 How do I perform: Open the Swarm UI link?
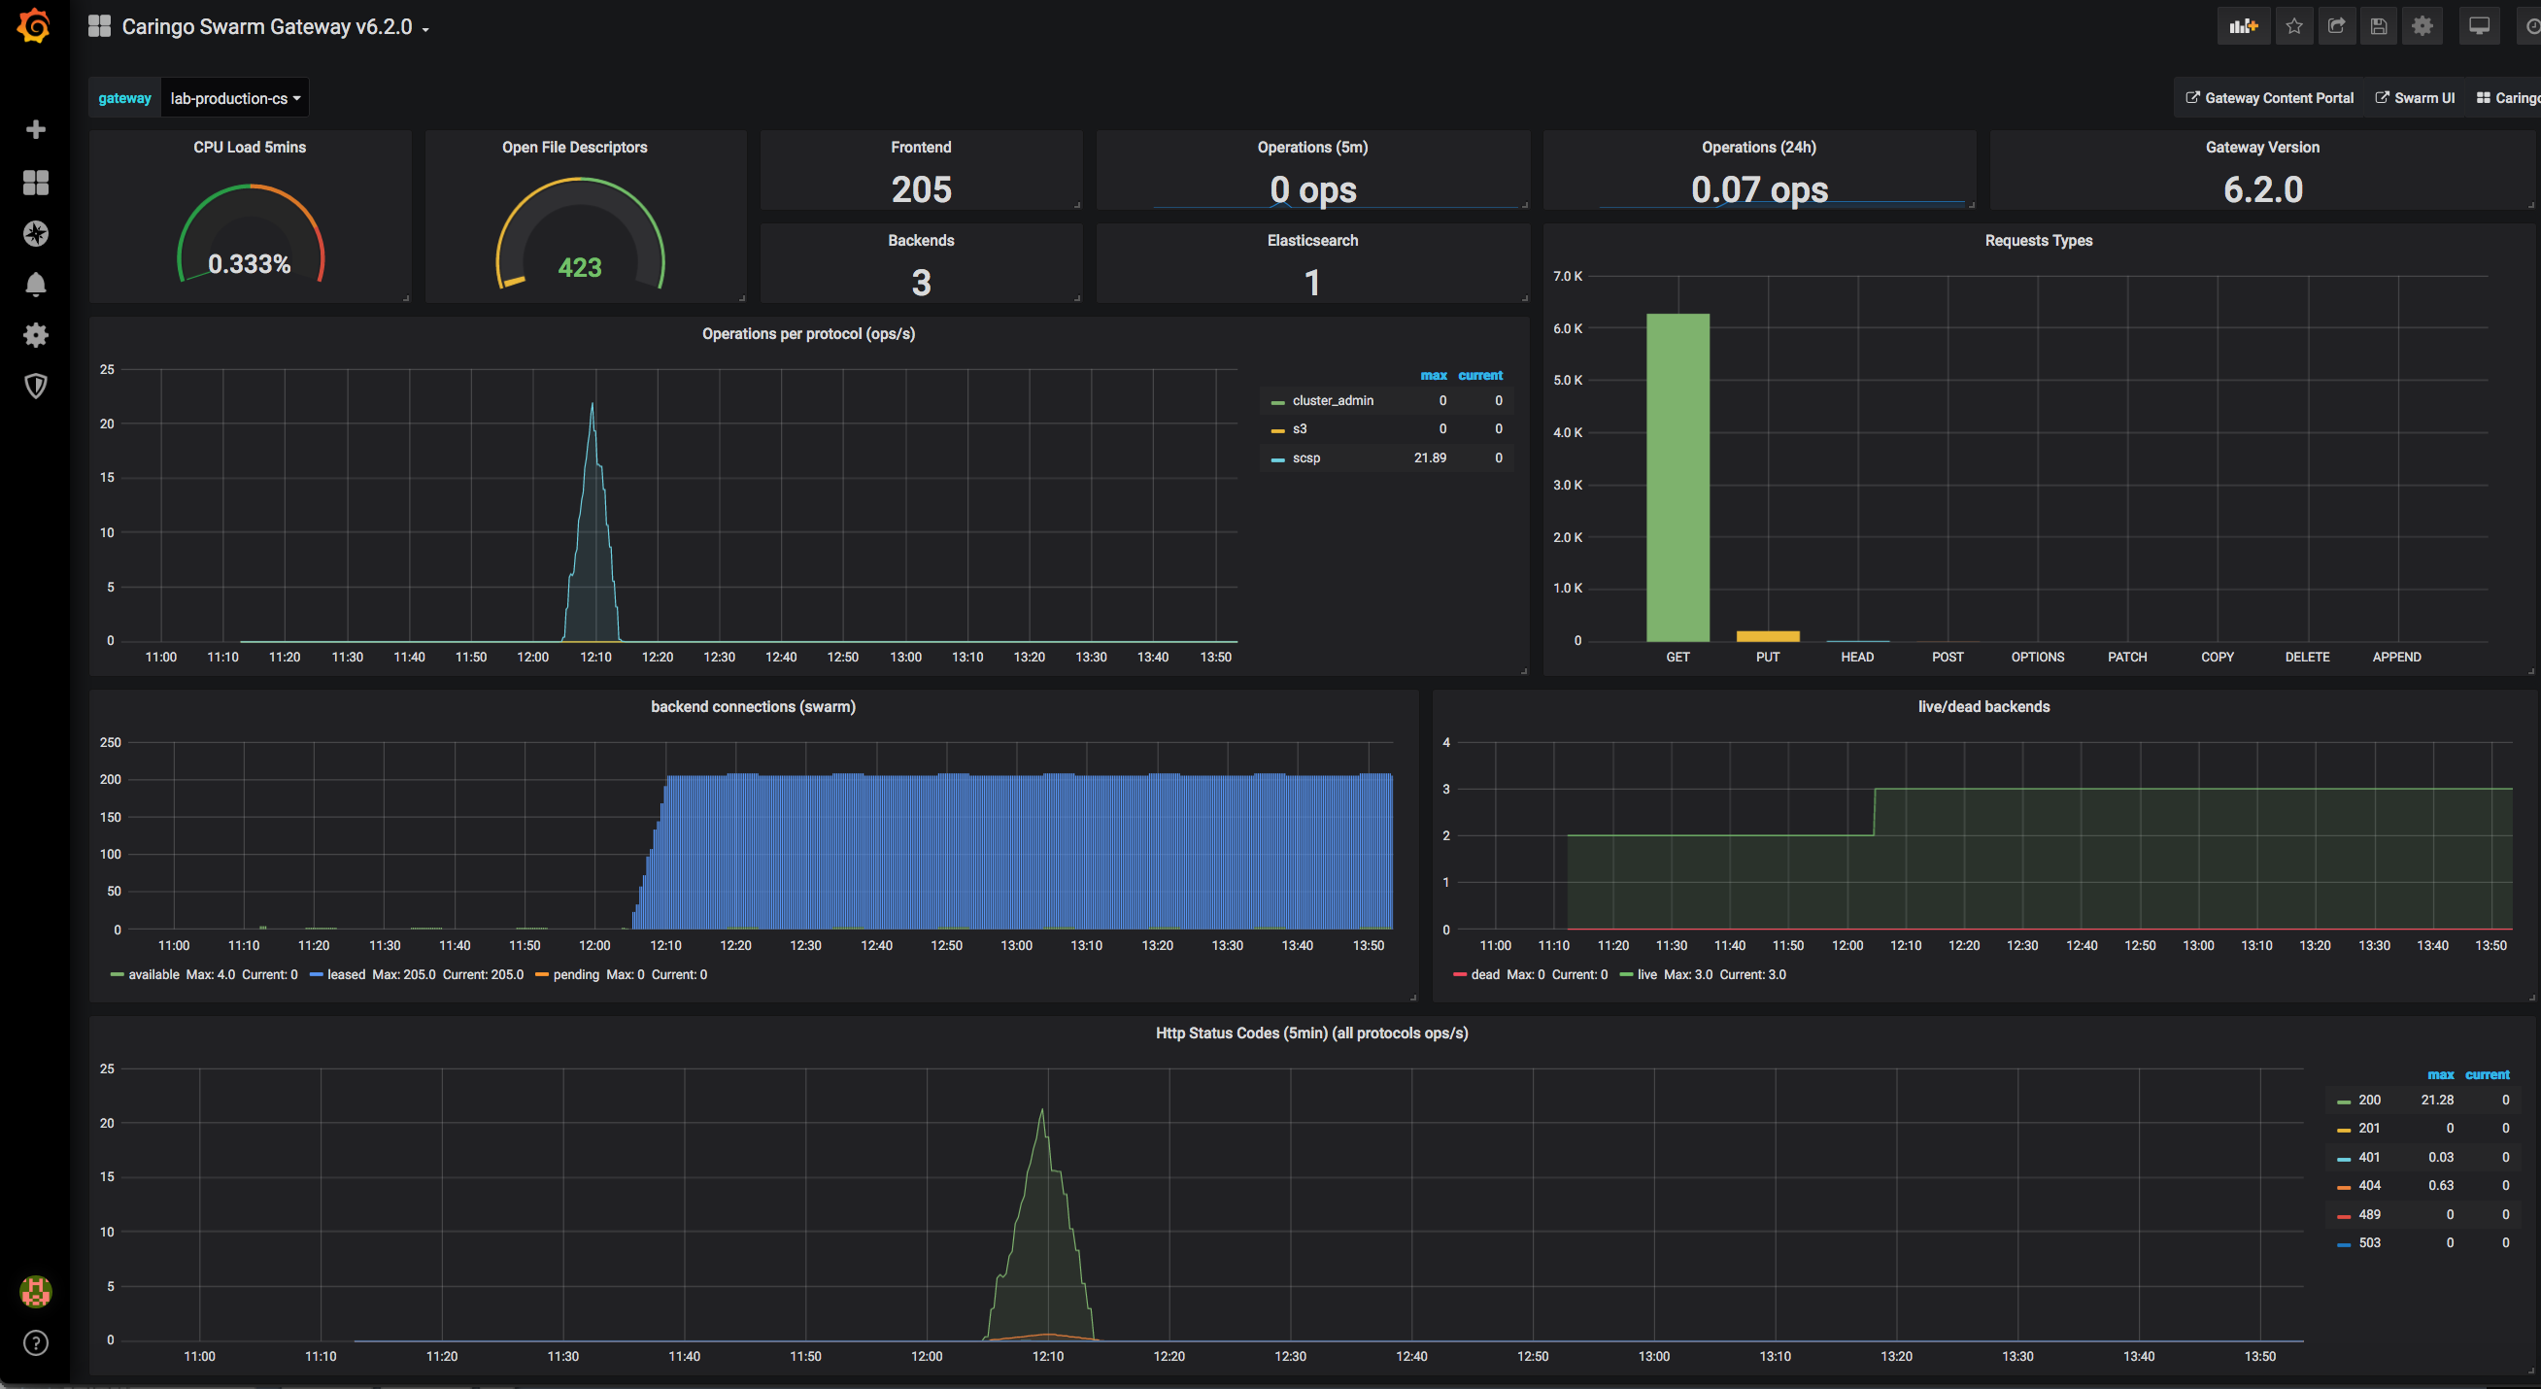[2414, 98]
